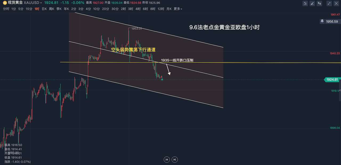Open the candlestick chart type icon
Viewport: 341px width, 165px height.
(320, 3)
